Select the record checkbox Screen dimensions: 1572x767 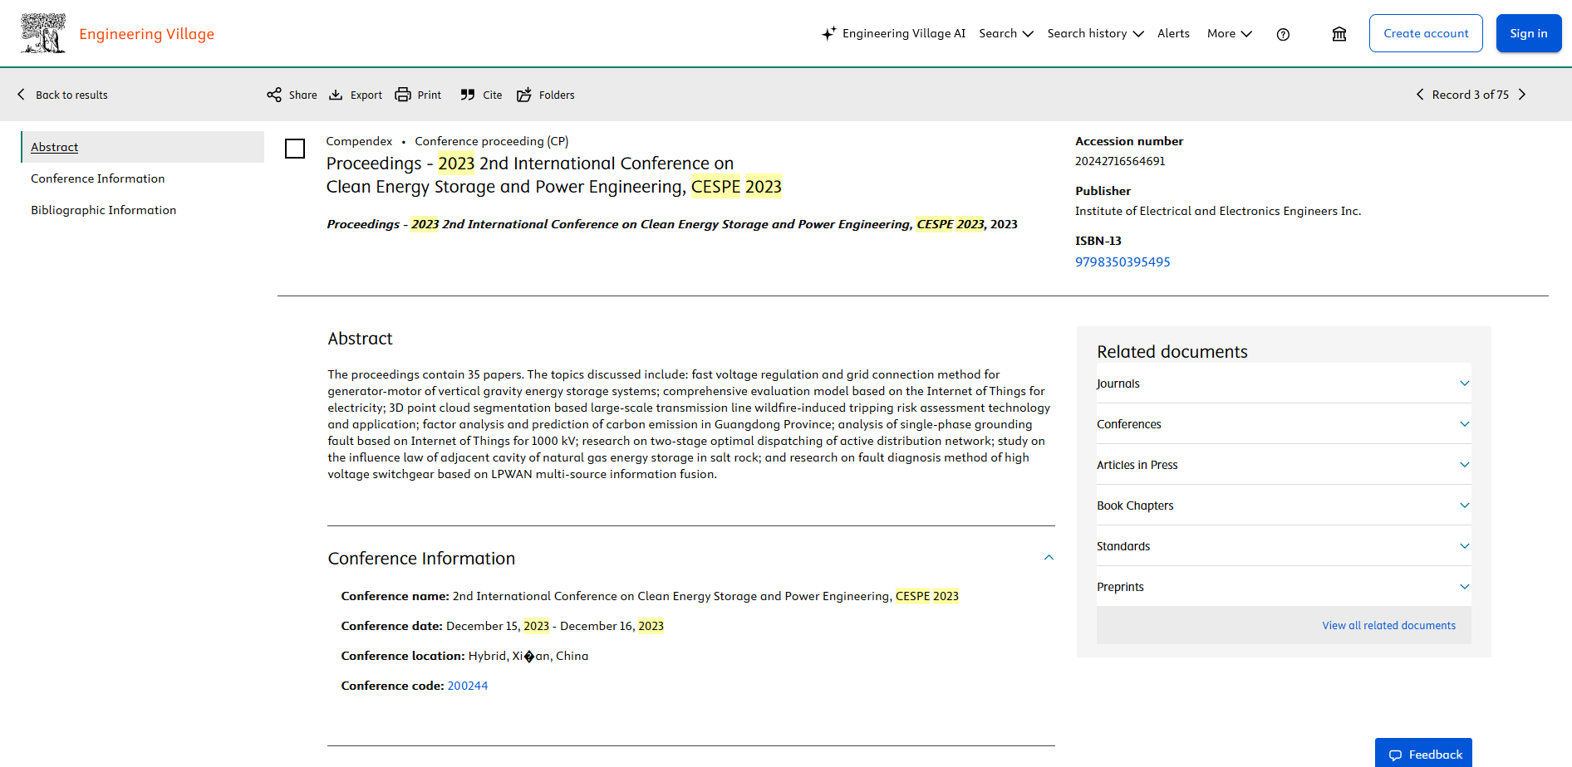[295, 149]
